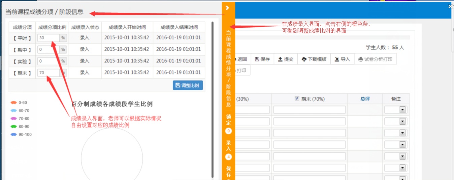
Task: Focus the 期末 ratio input showing 70
Action: click(x=48, y=73)
